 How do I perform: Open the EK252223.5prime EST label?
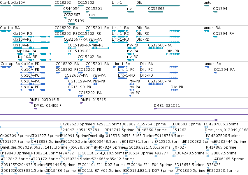(x=223, y=171)
